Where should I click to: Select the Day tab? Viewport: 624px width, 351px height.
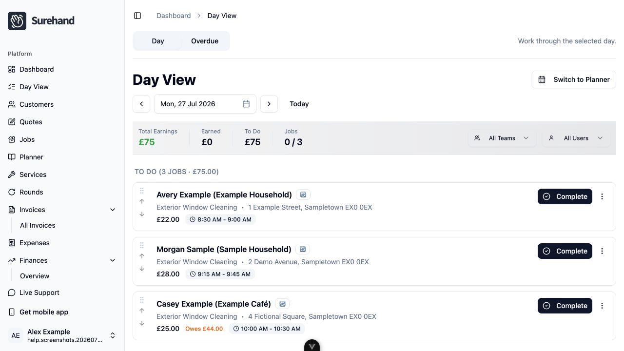158,41
